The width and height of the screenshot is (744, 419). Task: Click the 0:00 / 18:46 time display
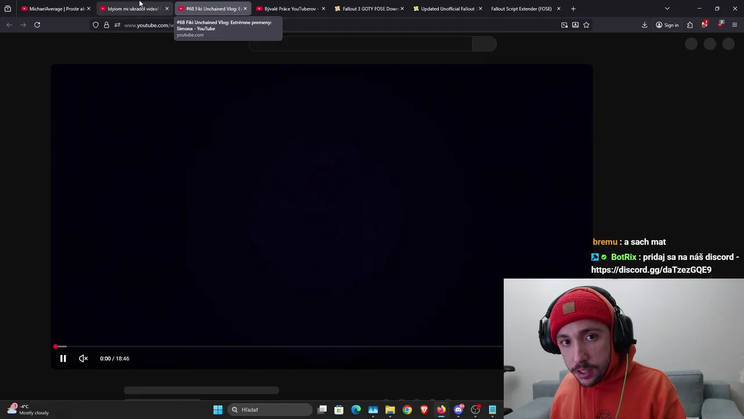tap(115, 358)
